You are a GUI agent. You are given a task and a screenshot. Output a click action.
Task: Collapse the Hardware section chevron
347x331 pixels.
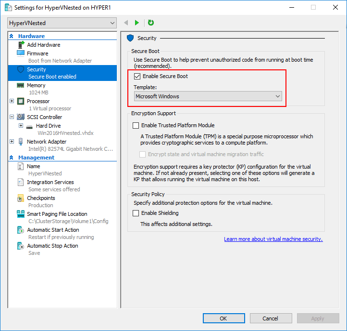click(x=12, y=36)
